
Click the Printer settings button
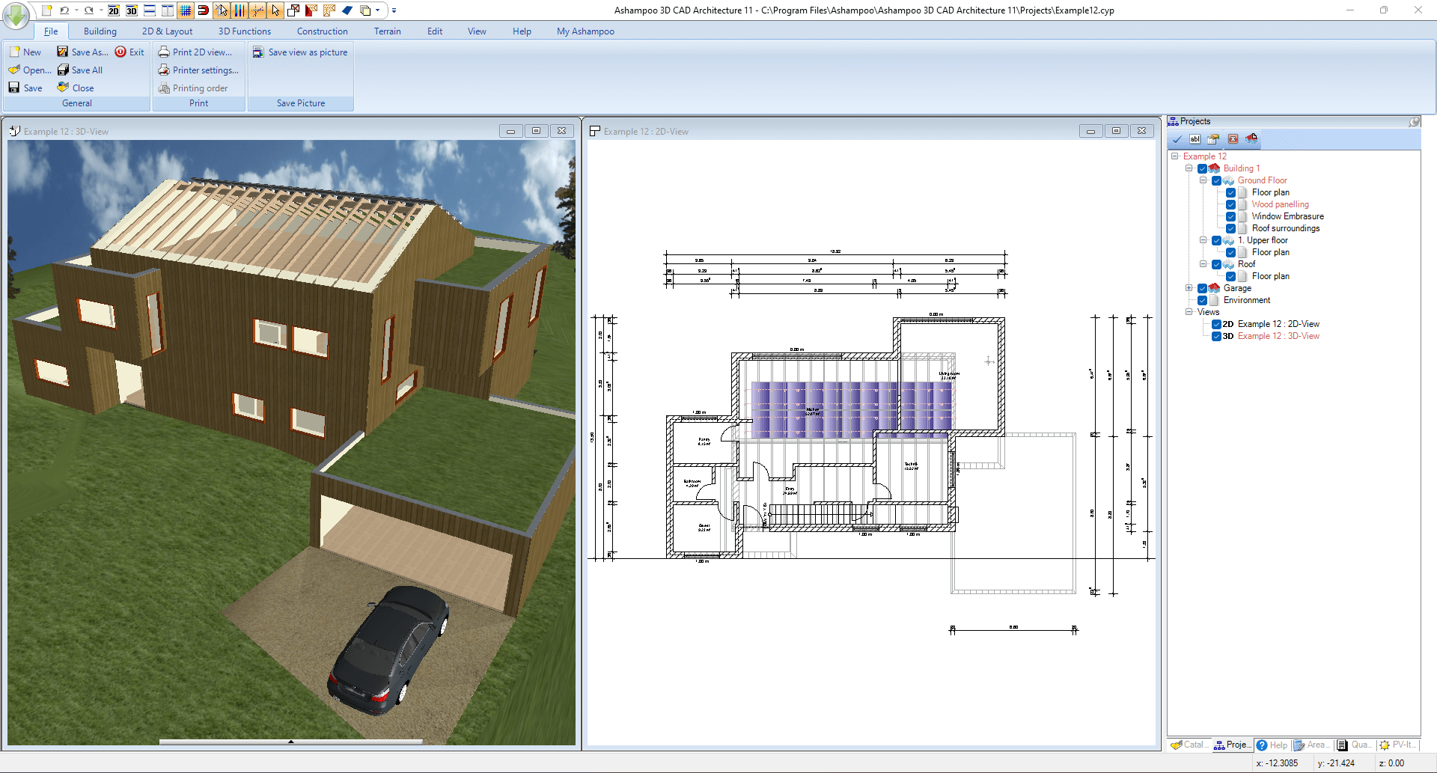(198, 70)
